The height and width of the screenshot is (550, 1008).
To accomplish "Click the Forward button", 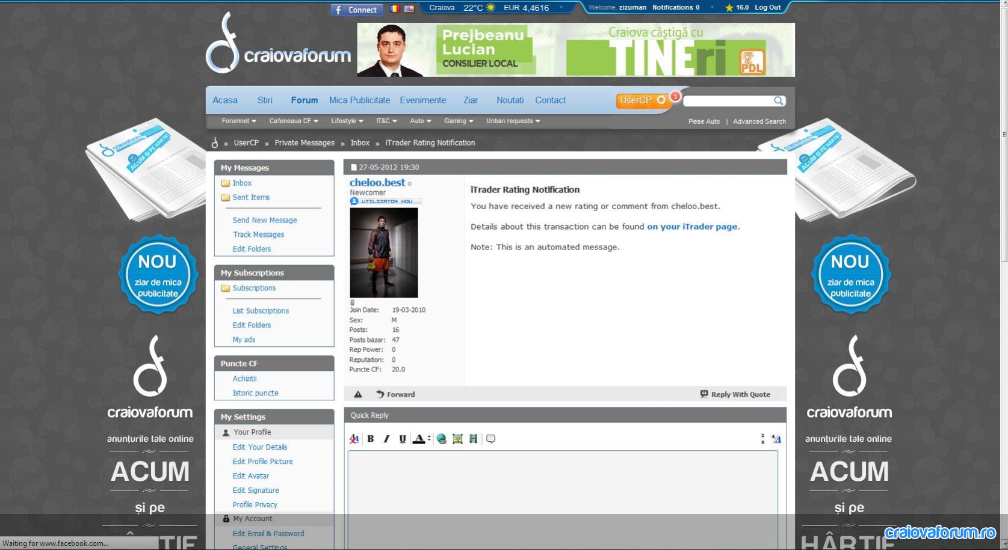I will 395,394.
